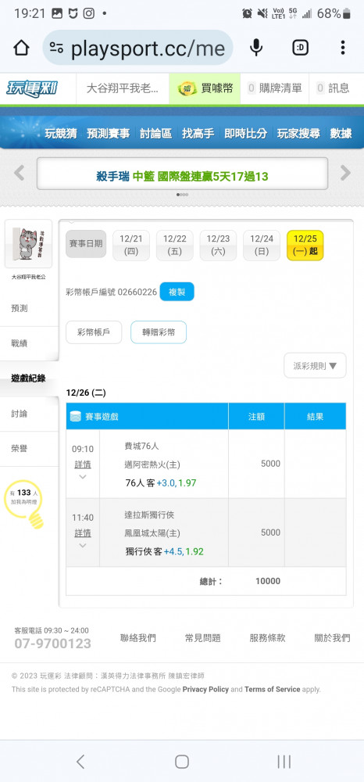This screenshot has width=364, height=782.
Task: Click the 複製 account number button
Action: 177,292
